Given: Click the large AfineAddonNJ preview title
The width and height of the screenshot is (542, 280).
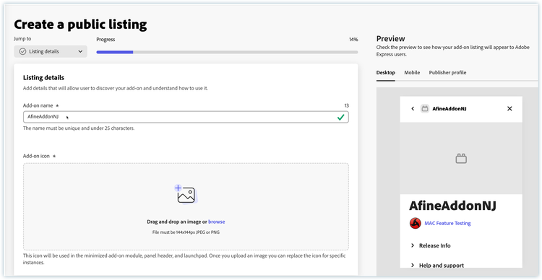Looking at the screenshot, I should pos(453,206).
